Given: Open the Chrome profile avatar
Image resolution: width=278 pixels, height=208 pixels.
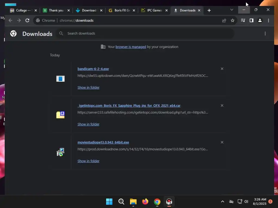Looking at the screenshot, I should click(260, 21).
